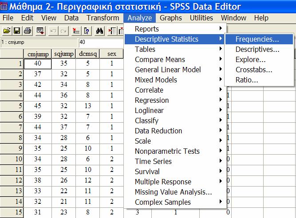Close the open Analyze menu
The height and width of the screenshot is (218, 296).
point(139,18)
